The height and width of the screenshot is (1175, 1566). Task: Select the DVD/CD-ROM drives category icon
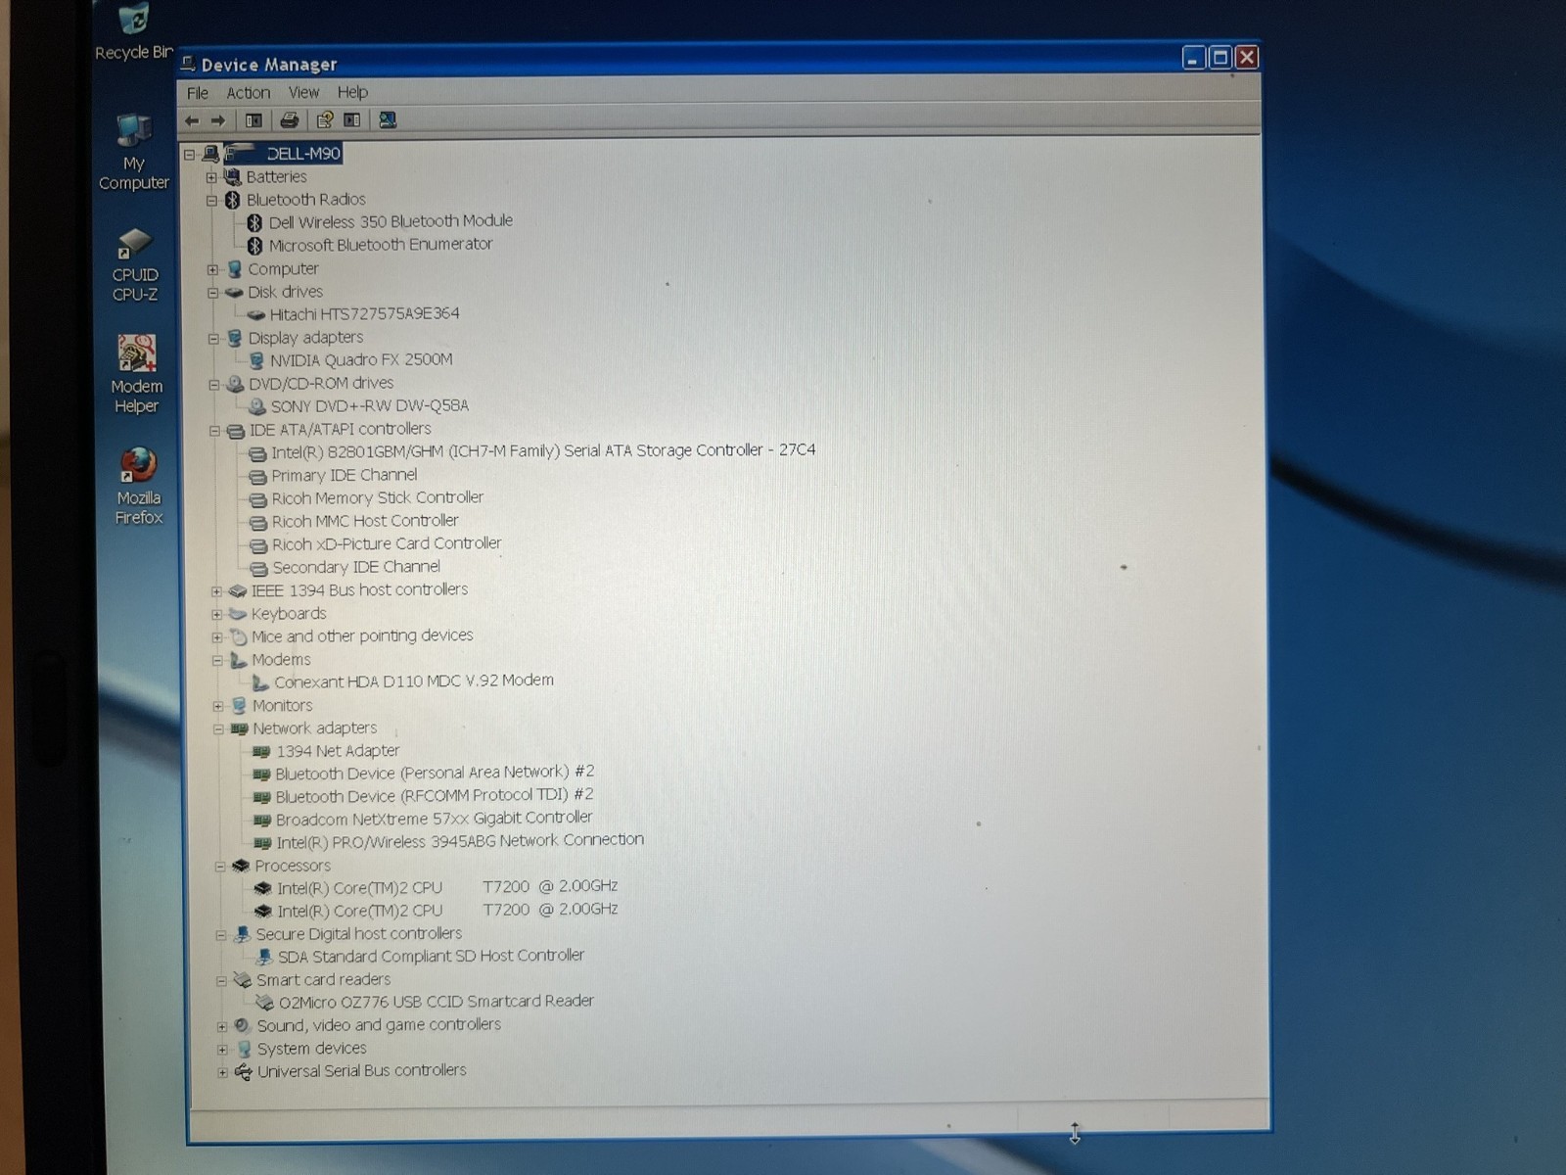coord(235,384)
